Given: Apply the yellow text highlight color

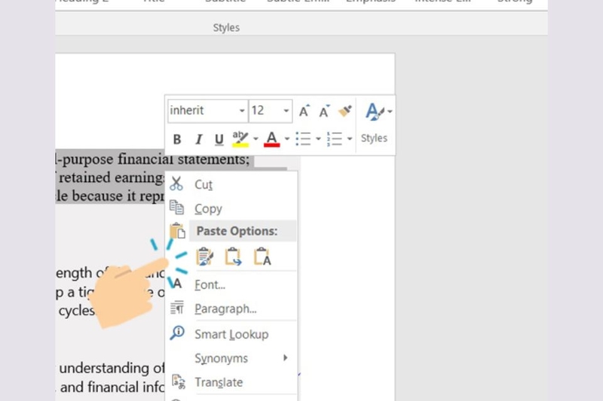Looking at the screenshot, I should coord(240,139).
